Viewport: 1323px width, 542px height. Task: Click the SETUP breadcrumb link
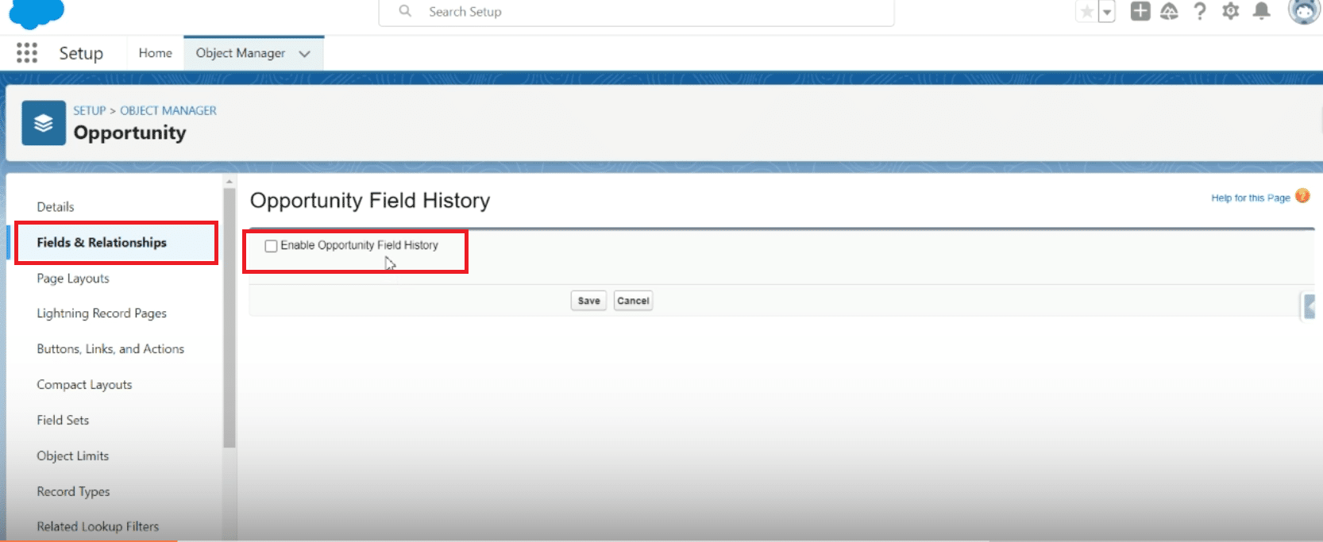[90, 110]
